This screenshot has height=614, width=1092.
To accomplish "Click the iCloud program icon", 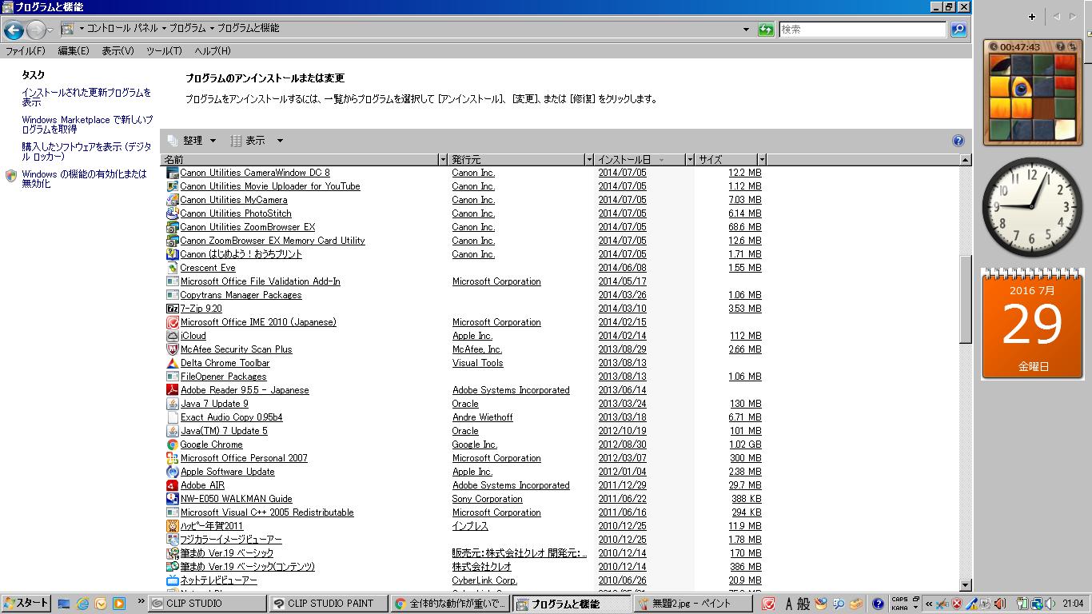I will click(x=172, y=336).
